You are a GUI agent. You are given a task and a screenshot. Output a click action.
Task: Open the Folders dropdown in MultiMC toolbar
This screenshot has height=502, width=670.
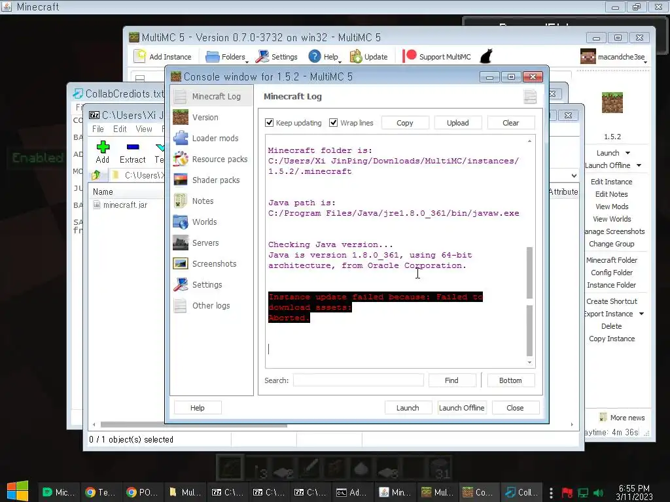click(x=226, y=57)
